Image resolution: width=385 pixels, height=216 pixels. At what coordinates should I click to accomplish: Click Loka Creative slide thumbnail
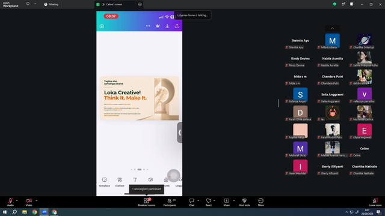[x=139, y=98]
